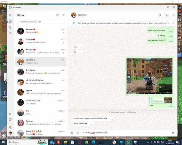
Task: Click the message text input field
Action: [126, 133]
